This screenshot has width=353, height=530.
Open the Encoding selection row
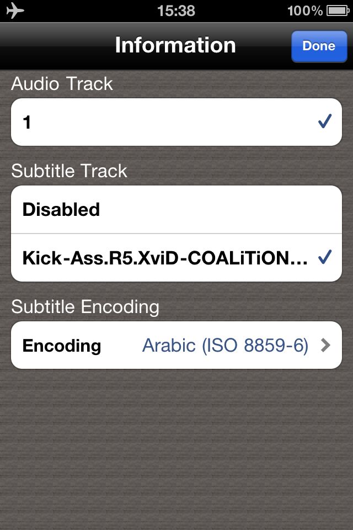click(176, 345)
